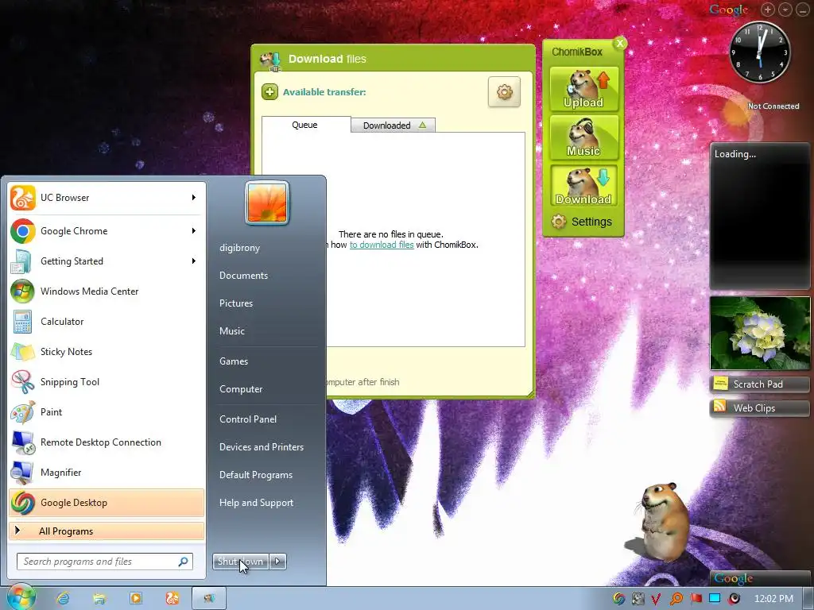Open Windows Media Center
The width and height of the screenshot is (814, 610).
point(107,291)
